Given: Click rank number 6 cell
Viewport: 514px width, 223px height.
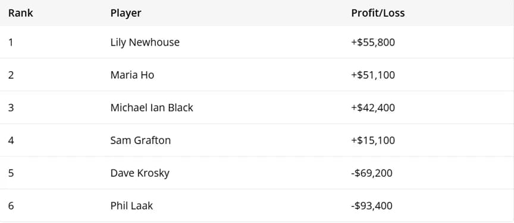Looking at the screenshot, I should pos(11,206).
